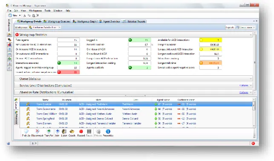Open the View menu
Image resolution: width=274 pixels, height=161 pixels.
click(x=23, y=11)
